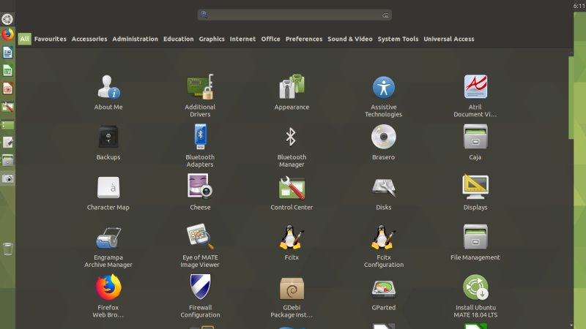Open the Universal Access category
This screenshot has width=586, height=329.
[x=448, y=39]
